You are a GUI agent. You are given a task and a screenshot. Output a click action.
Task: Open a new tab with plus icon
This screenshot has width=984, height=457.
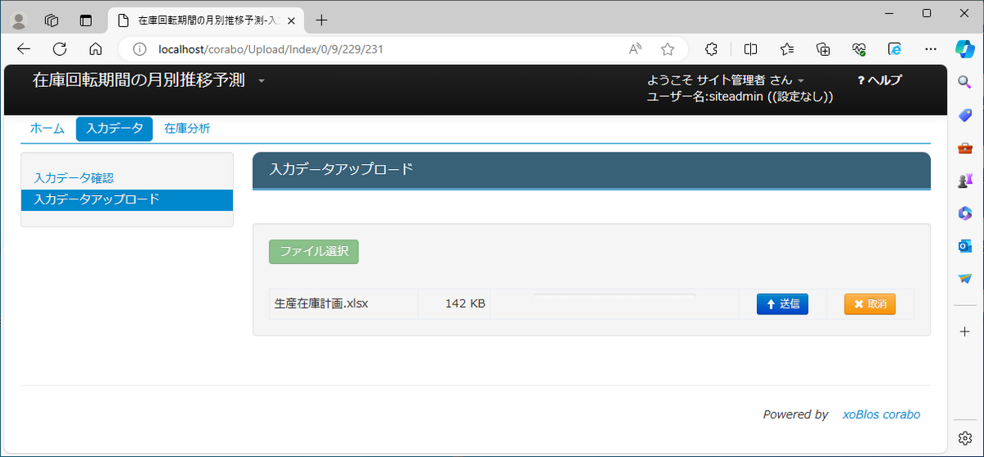coord(321,20)
